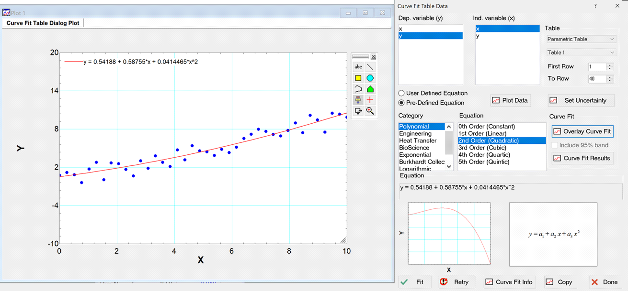
Task: Expand the Table 1 dropdown
Action: tap(581, 53)
